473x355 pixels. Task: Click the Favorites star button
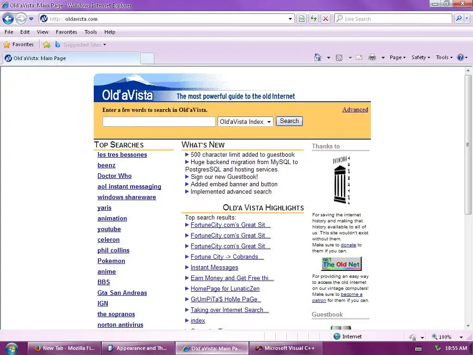tap(18, 44)
